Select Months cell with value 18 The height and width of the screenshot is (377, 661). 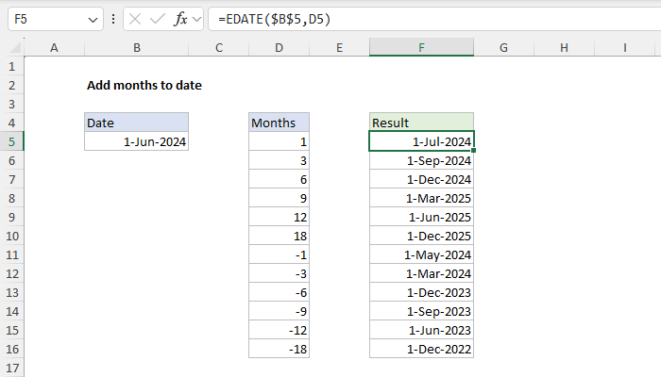(x=280, y=236)
